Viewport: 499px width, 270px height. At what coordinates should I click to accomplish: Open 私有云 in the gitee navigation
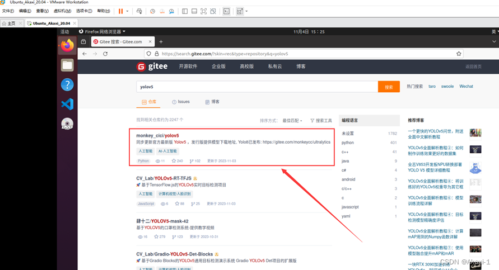point(275,67)
